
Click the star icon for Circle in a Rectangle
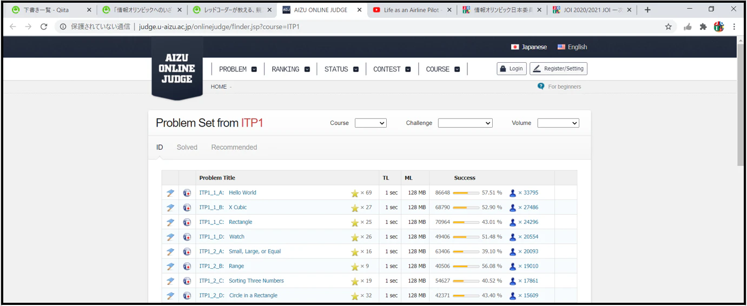coord(355,296)
